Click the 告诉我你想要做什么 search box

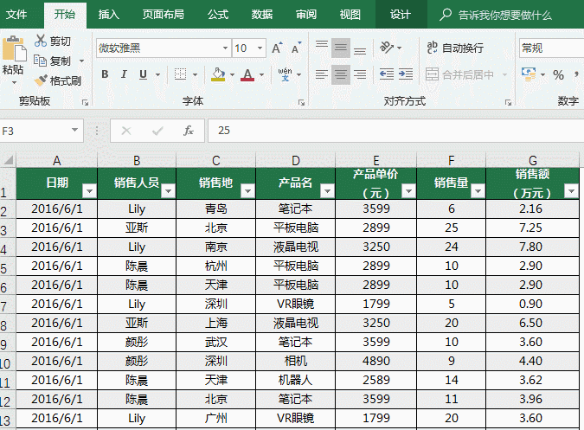pos(496,15)
